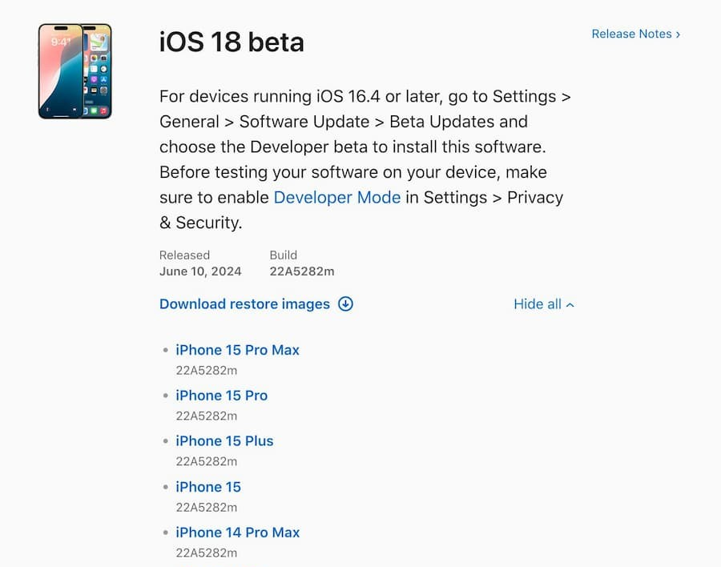Click the iOS 18 iPhone product image

(75, 71)
